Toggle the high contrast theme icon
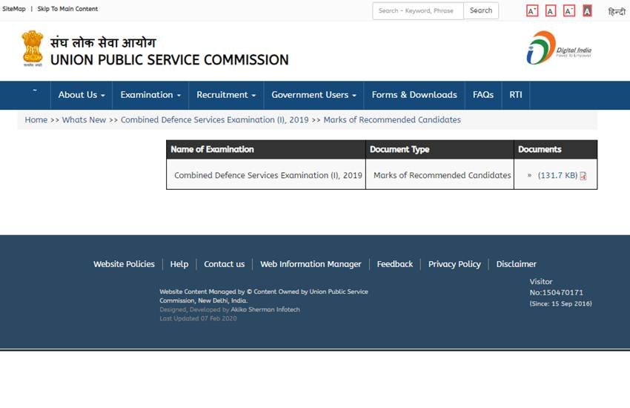The width and height of the screenshot is (630, 408). 587,11
